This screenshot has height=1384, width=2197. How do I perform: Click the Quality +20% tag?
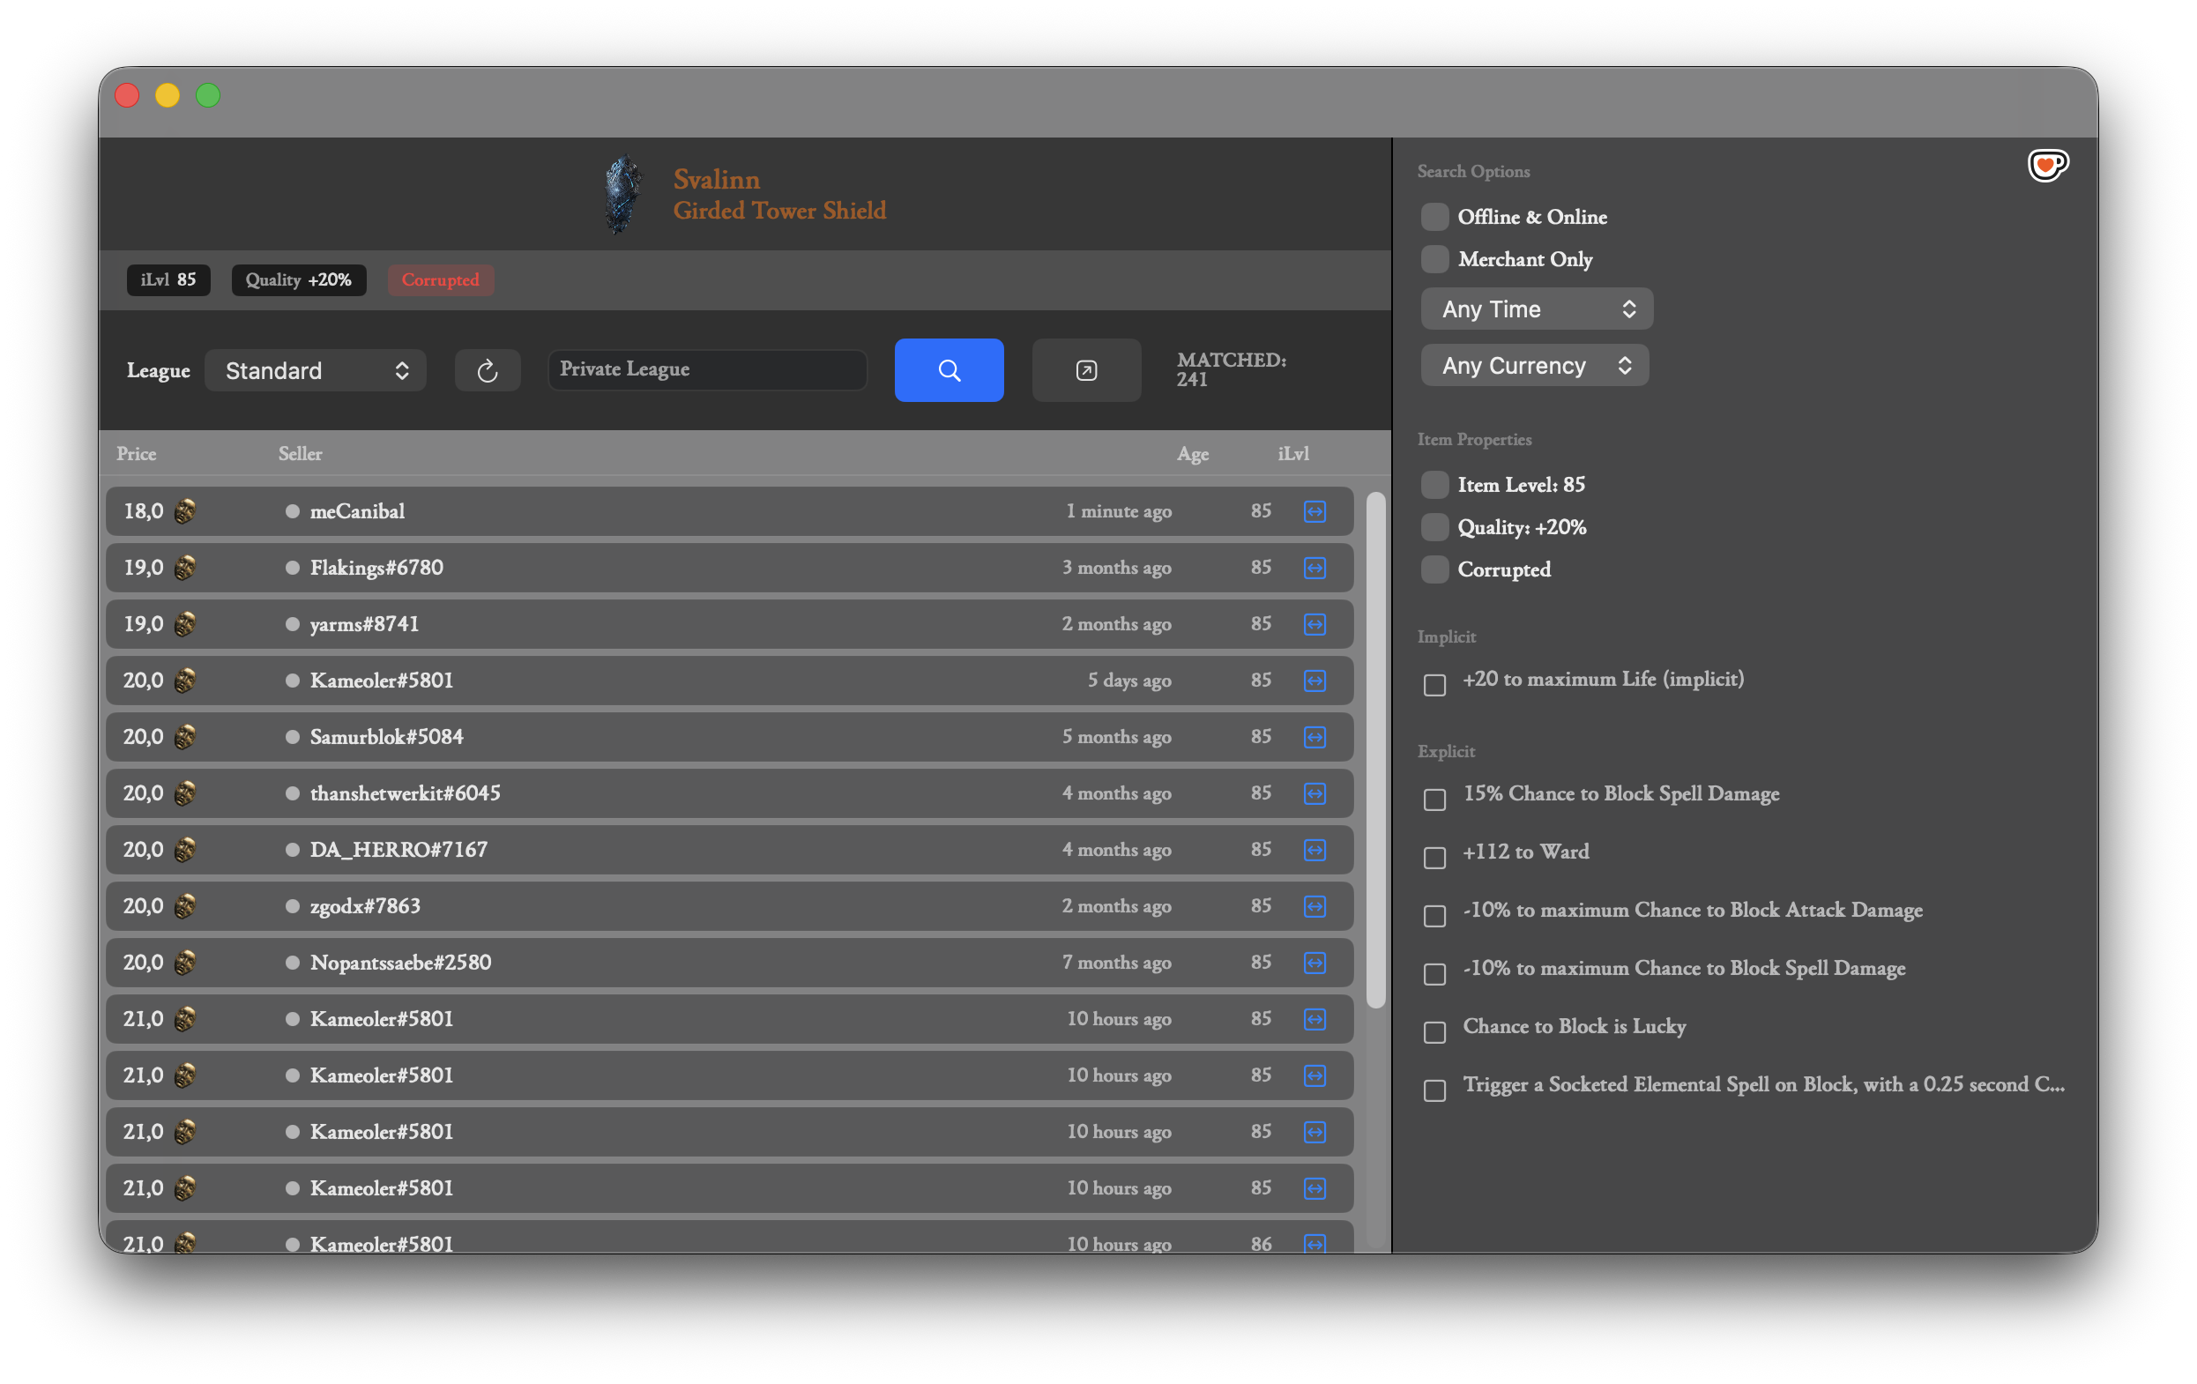pyautogui.click(x=298, y=280)
